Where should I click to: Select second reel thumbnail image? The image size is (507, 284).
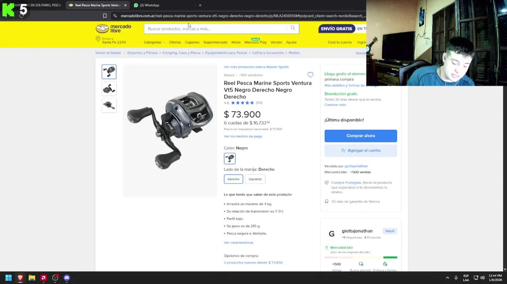pyautogui.click(x=109, y=89)
